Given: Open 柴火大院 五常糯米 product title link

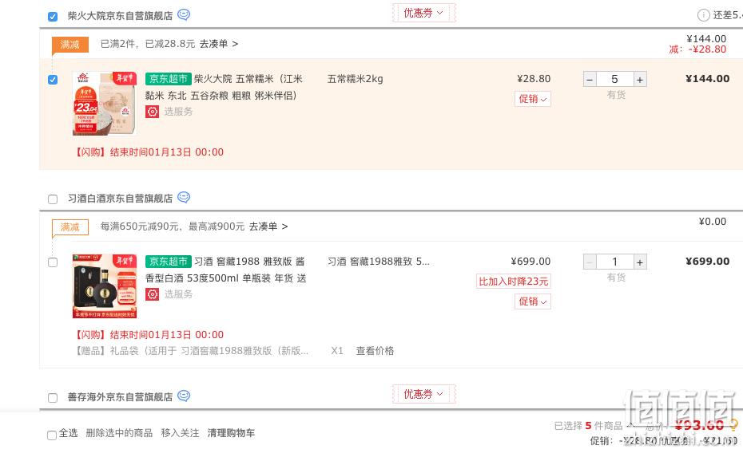Looking at the screenshot, I should coord(224,87).
